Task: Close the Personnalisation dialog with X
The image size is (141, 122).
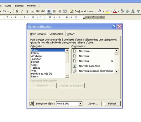Action: point(119,27)
